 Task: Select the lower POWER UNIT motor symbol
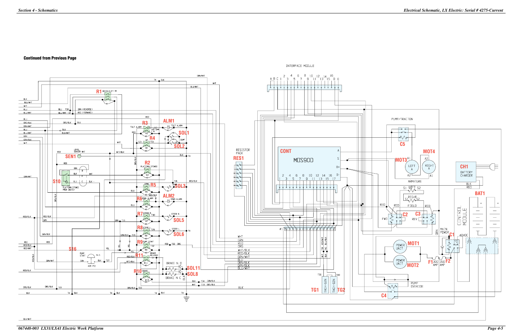point(400,262)
